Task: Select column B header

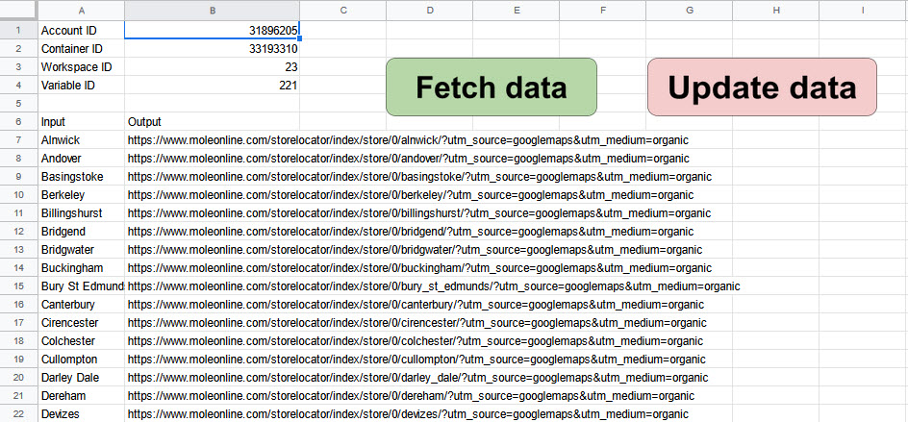Action: click(x=212, y=10)
